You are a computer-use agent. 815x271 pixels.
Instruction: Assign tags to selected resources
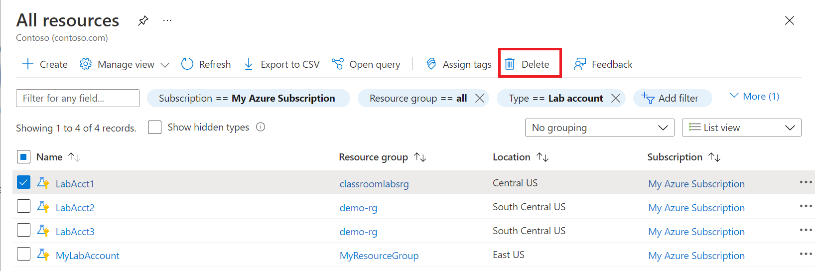click(459, 64)
